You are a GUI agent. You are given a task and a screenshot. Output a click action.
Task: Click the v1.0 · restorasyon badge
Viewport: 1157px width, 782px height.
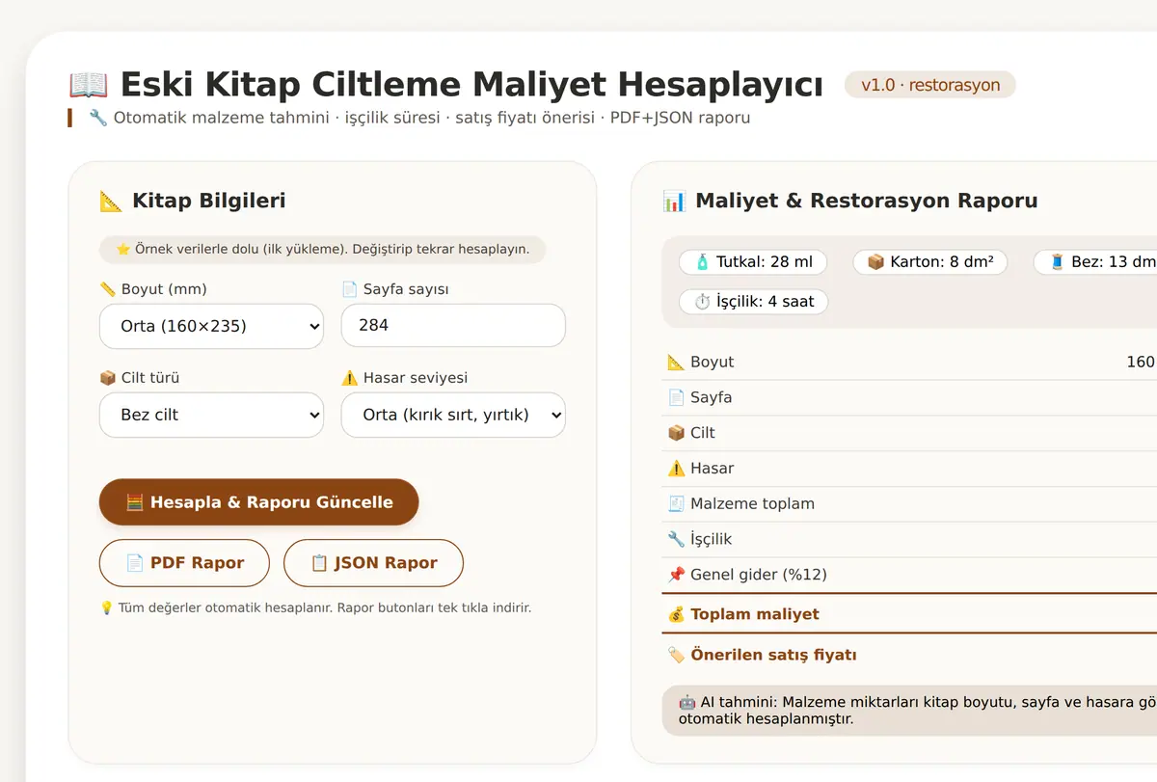930,85
